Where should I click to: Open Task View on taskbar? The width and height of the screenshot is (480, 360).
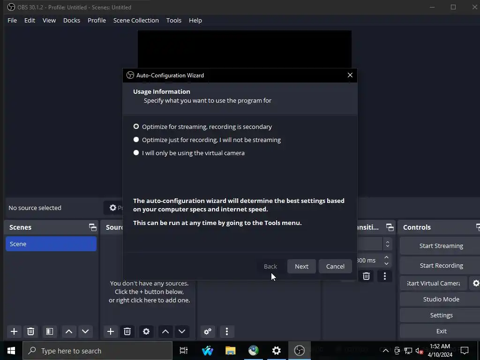pos(184,351)
